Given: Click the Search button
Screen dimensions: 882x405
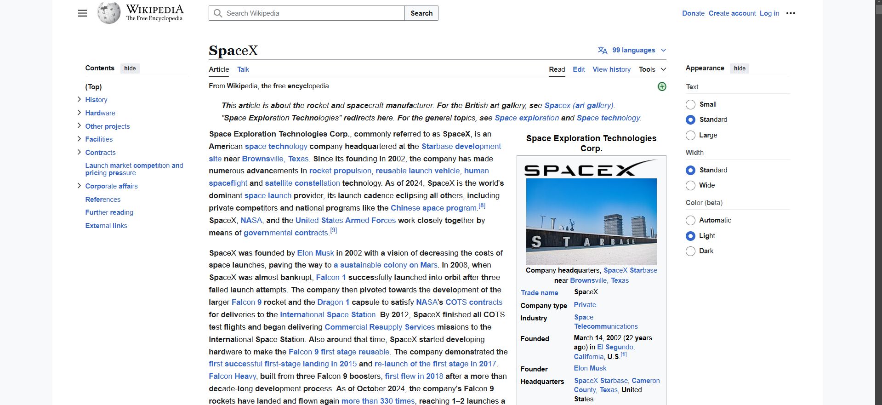Looking at the screenshot, I should tap(421, 13).
